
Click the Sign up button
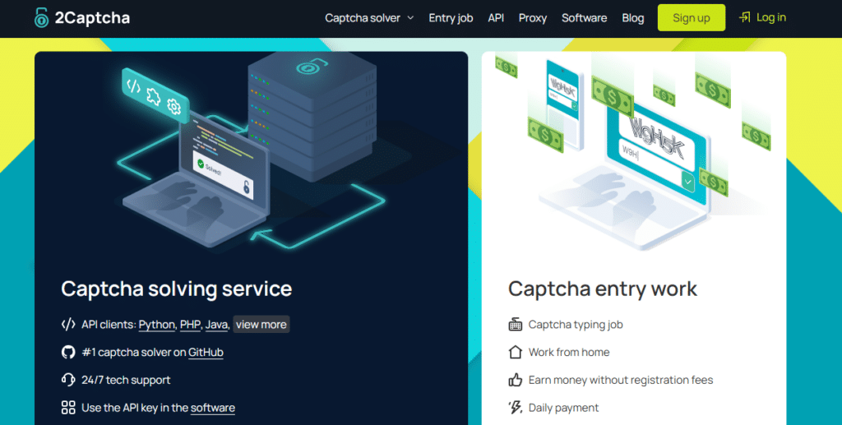point(691,18)
